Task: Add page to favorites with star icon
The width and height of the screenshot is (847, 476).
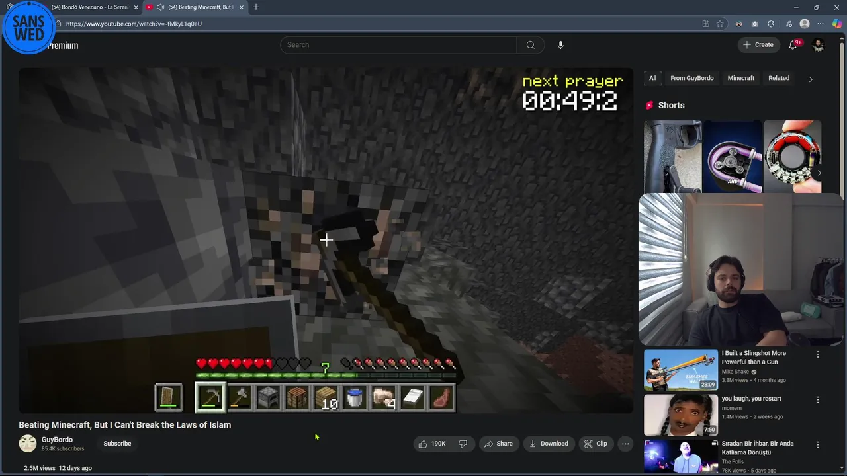Action: point(720,24)
